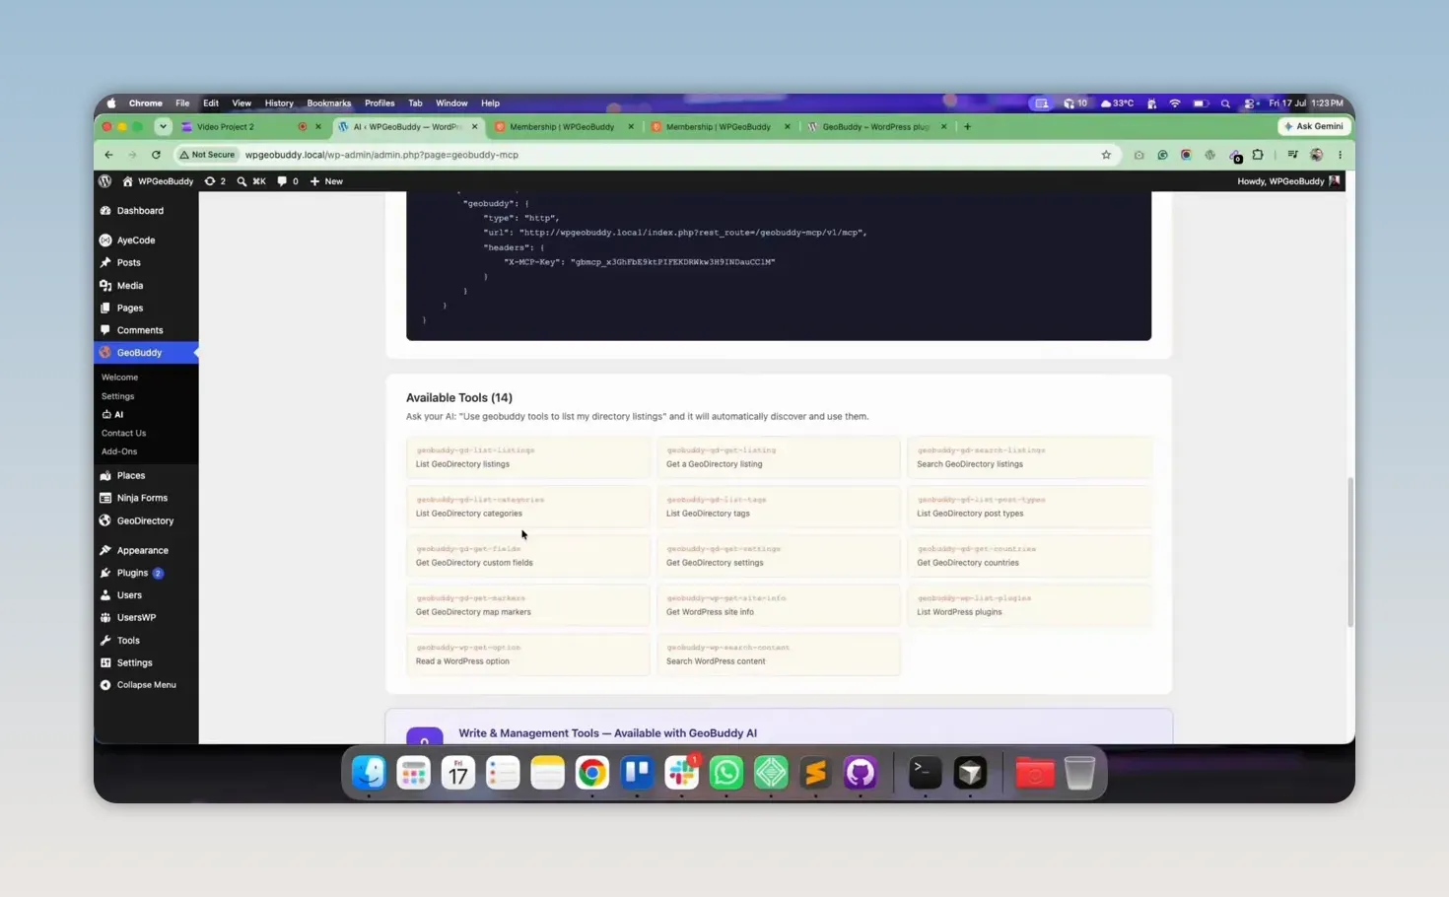Open a new Chrome tab
Screen dimensions: 1449x897
coord(967,126)
